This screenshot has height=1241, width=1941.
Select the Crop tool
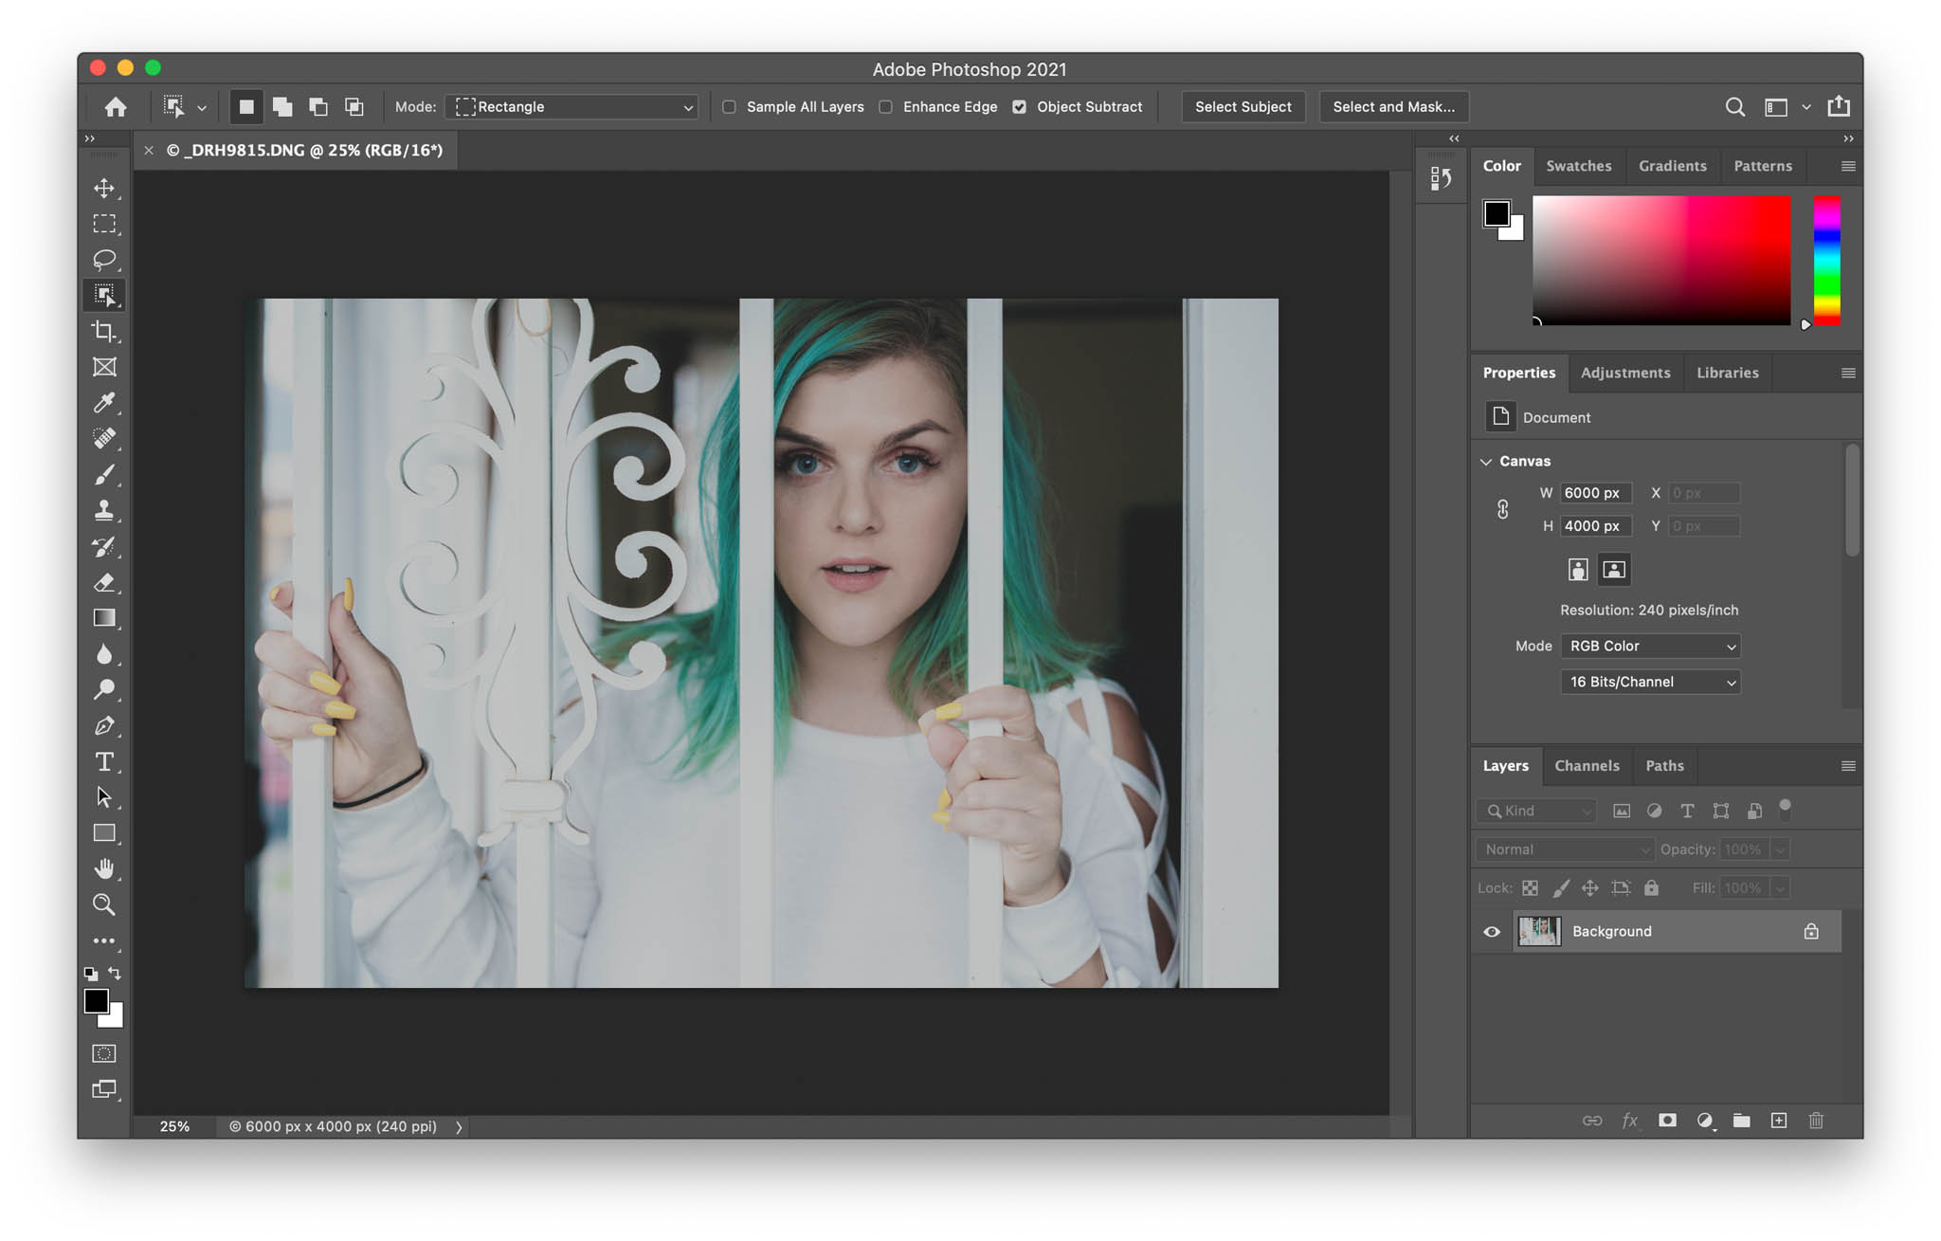pyautogui.click(x=104, y=331)
